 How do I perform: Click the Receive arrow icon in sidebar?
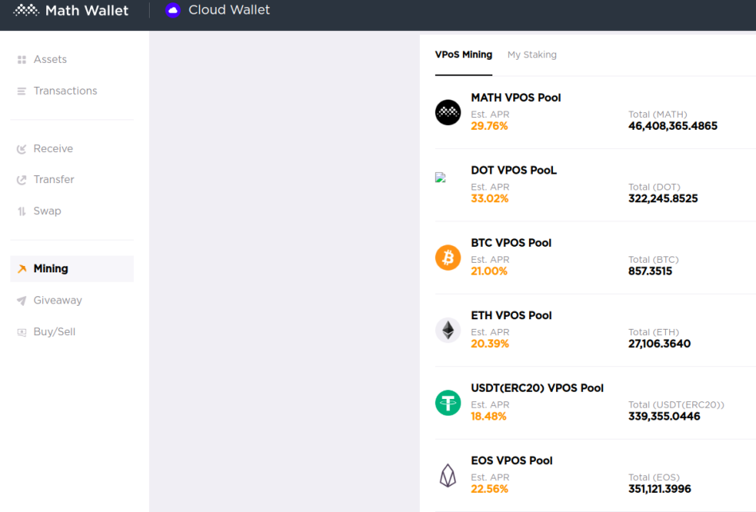coord(22,149)
